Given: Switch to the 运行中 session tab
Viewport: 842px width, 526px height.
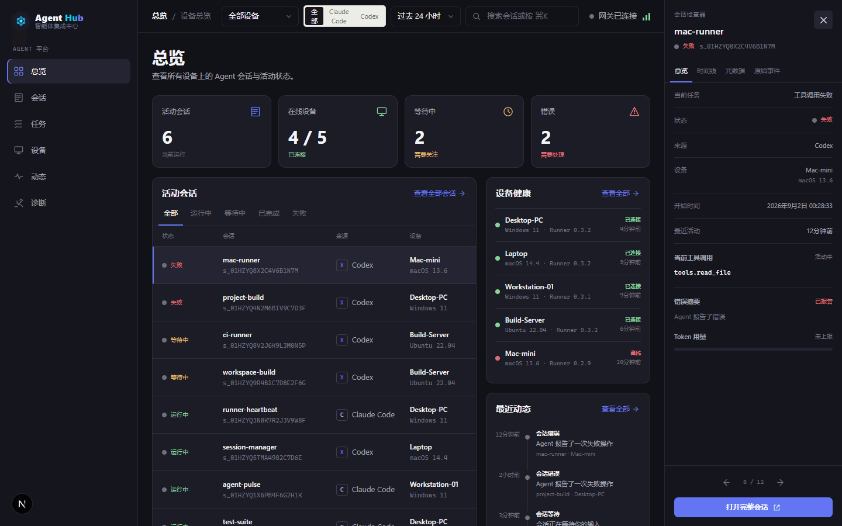Looking at the screenshot, I should [x=201, y=213].
